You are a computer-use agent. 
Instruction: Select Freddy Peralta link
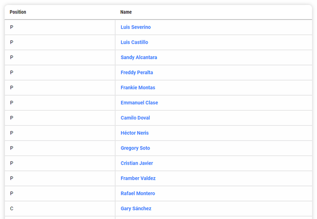(x=137, y=72)
